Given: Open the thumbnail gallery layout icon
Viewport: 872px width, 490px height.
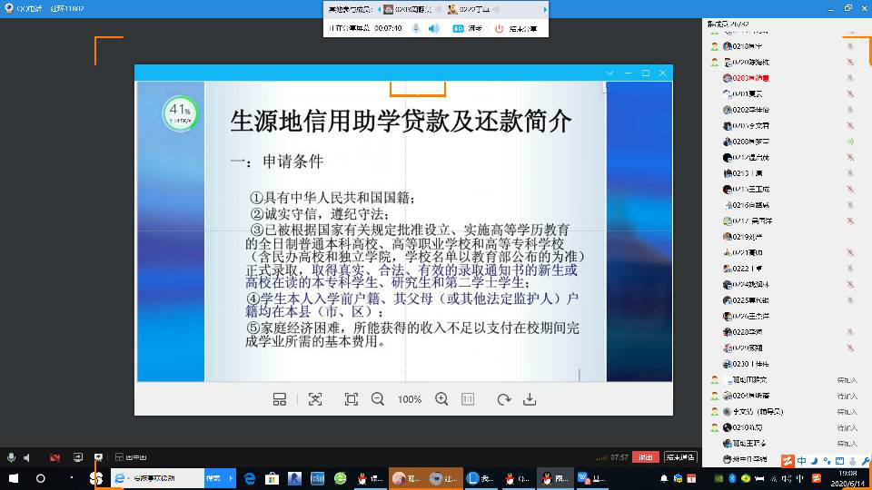Looking at the screenshot, I should [x=280, y=399].
